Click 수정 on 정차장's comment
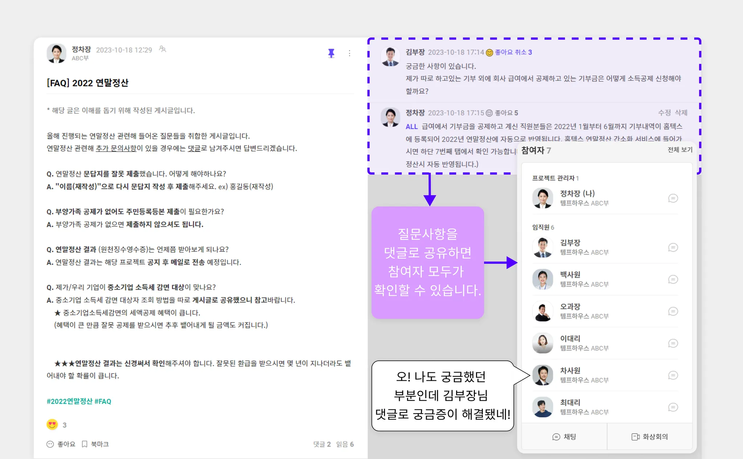 (664, 113)
